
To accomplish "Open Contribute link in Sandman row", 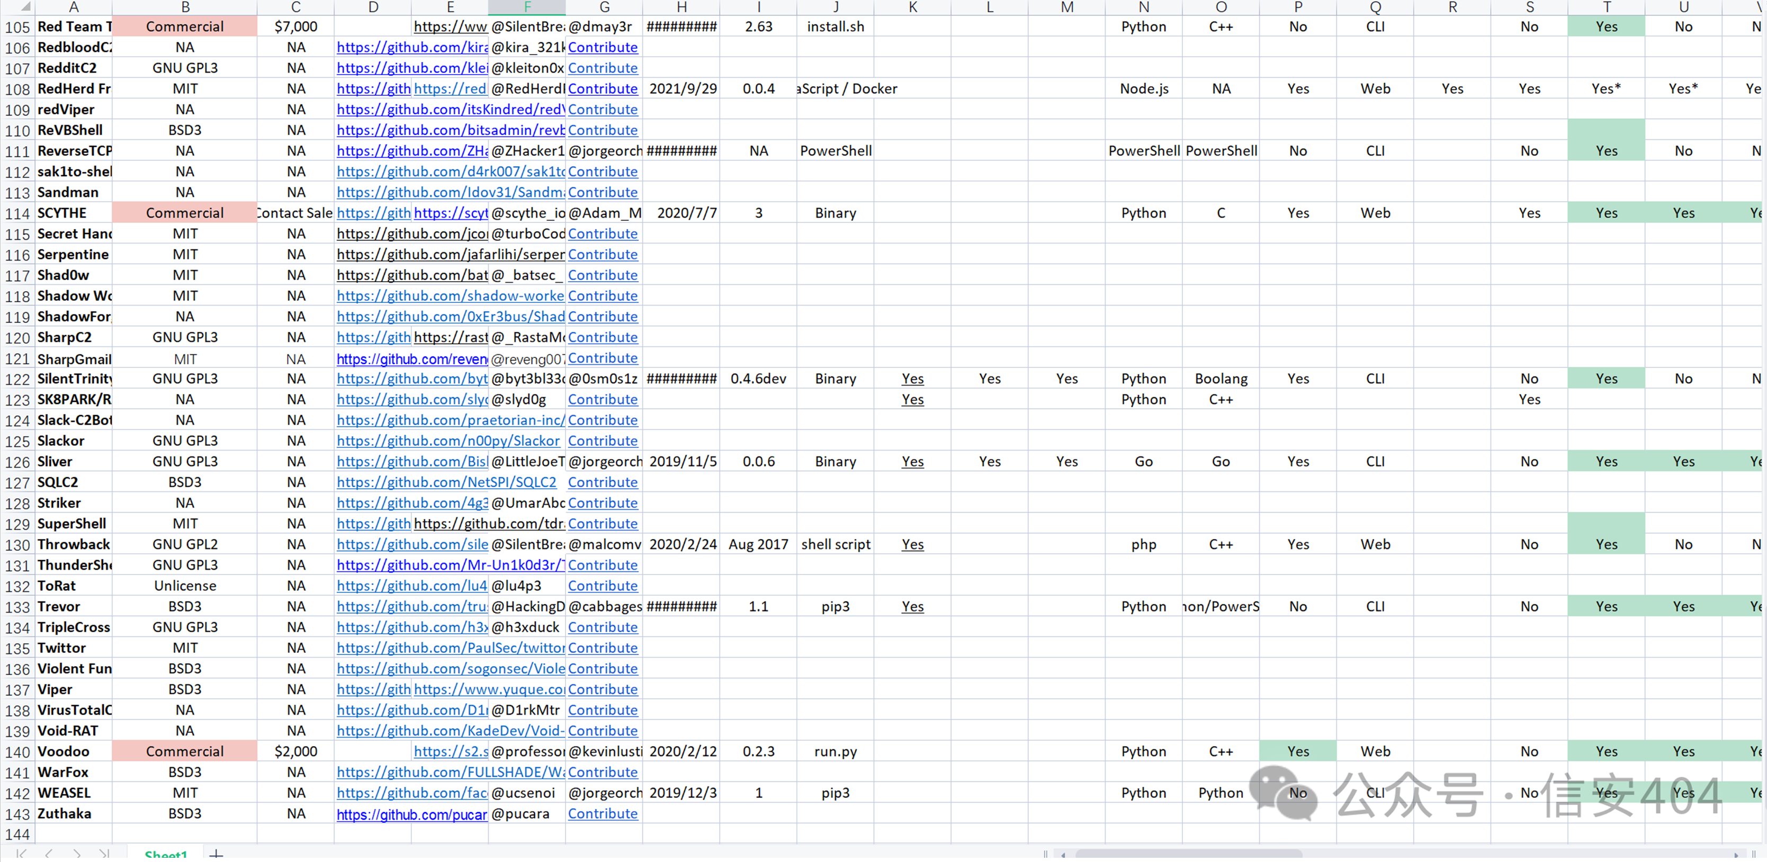I will click(x=603, y=192).
